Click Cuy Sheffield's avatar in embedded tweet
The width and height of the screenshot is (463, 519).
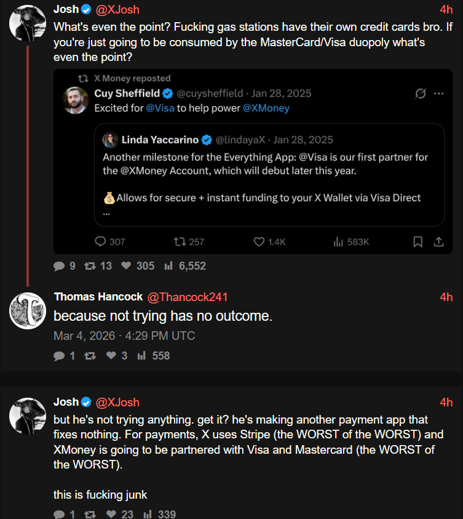pos(76,100)
